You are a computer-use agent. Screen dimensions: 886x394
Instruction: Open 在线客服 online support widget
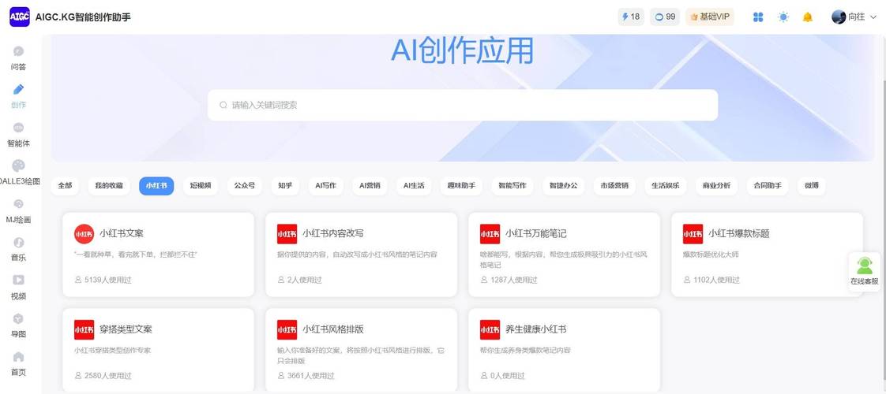[864, 271]
